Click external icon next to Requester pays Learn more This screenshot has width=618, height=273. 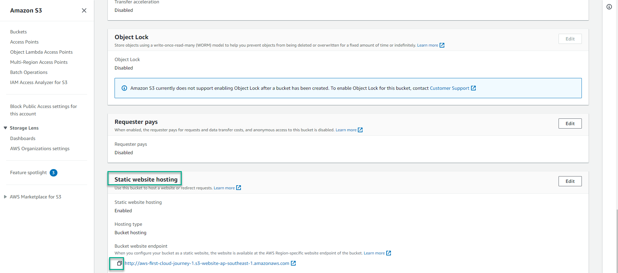360,130
